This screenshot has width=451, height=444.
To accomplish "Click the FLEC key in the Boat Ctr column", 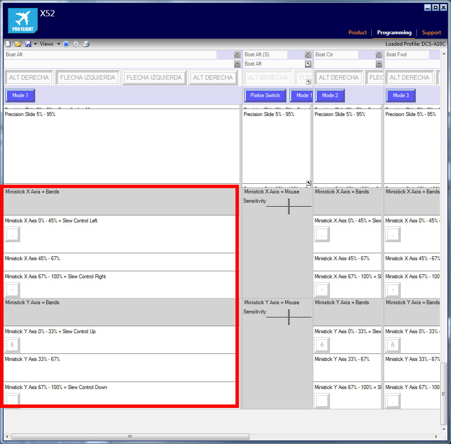I will [x=375, y=78].
